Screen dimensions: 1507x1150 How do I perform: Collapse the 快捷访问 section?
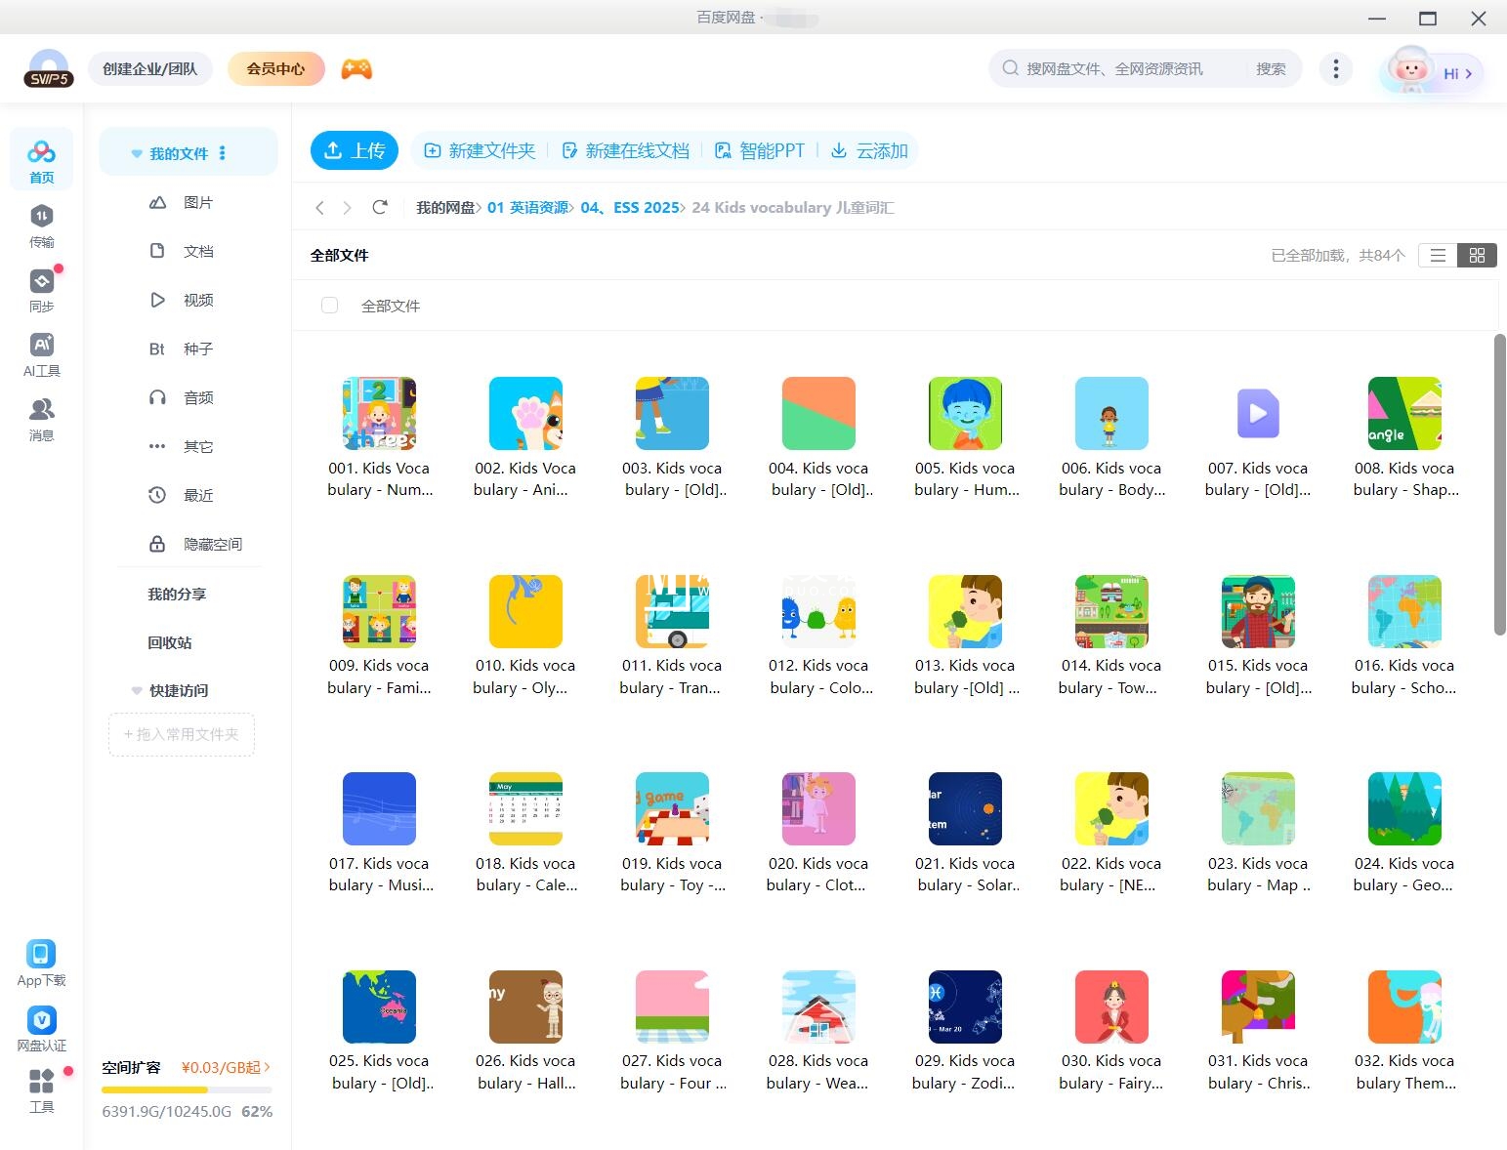tap(136, 690)
